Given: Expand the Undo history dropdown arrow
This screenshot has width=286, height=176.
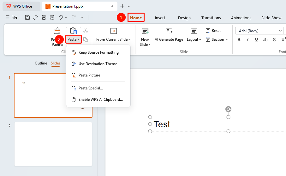Looking at the screenshot, I should 66,17.
